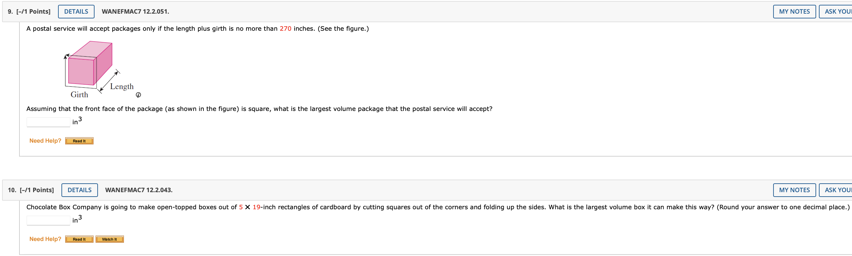
Task: Click ASK YOUR TEACHER for question 9
Action: coord(838,11)
